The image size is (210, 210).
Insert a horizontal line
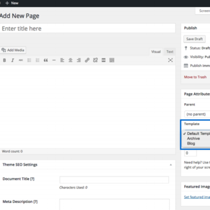tap(54, 60)
